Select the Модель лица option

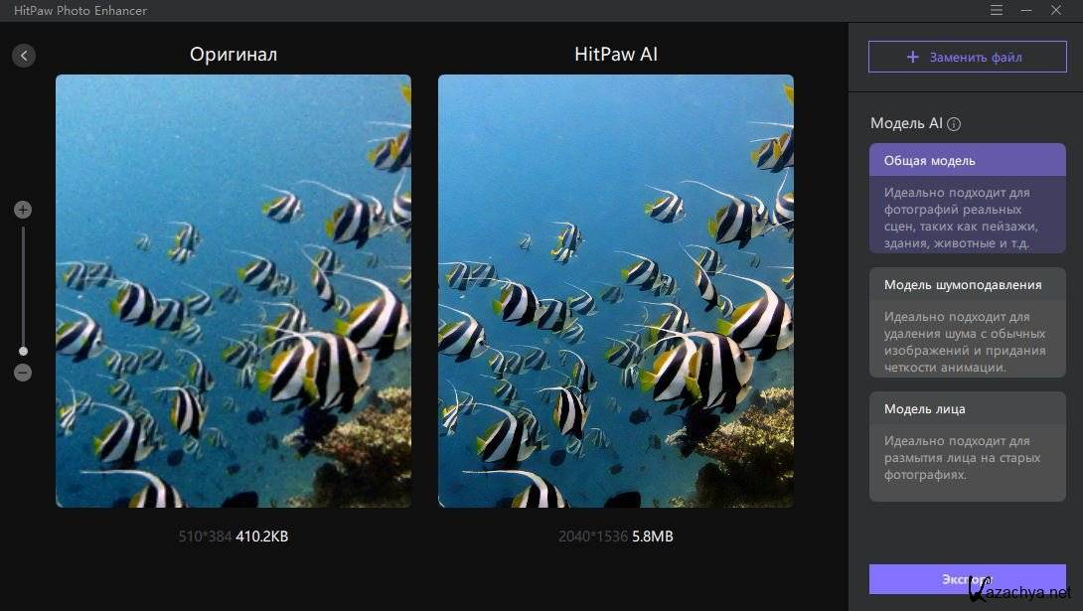tap(967, 447)
